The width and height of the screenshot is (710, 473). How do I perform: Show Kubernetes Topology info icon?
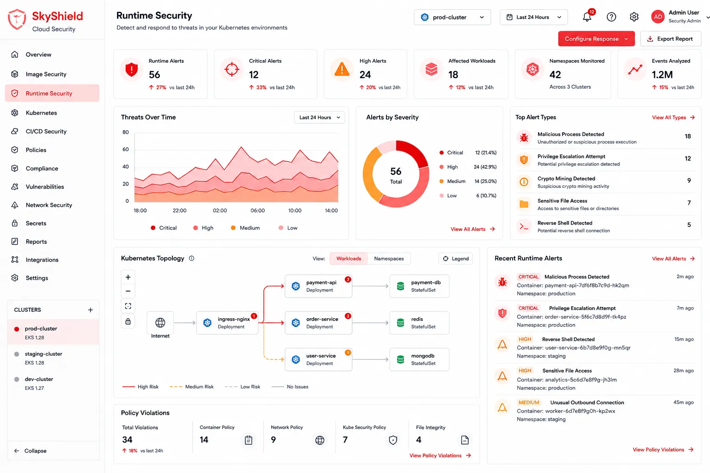point(191,258)
